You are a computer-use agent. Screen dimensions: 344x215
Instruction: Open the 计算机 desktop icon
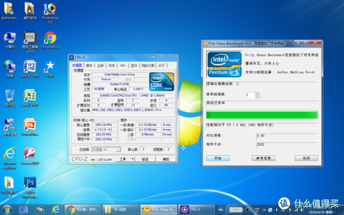tap(10, 40)
